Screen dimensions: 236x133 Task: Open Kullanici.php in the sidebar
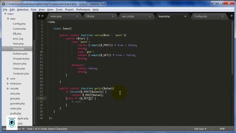pyautogui.click(x=20, y=54)
